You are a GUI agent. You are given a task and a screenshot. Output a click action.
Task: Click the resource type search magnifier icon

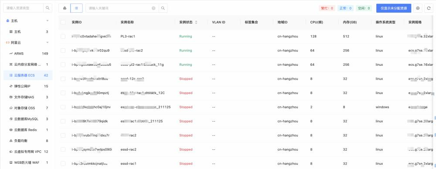coord(48,8)
